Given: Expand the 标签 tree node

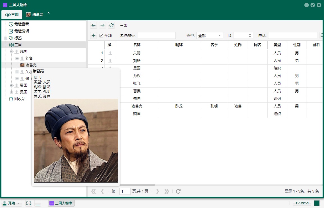Looking at the screenshot, I should [x=6, y=38].
